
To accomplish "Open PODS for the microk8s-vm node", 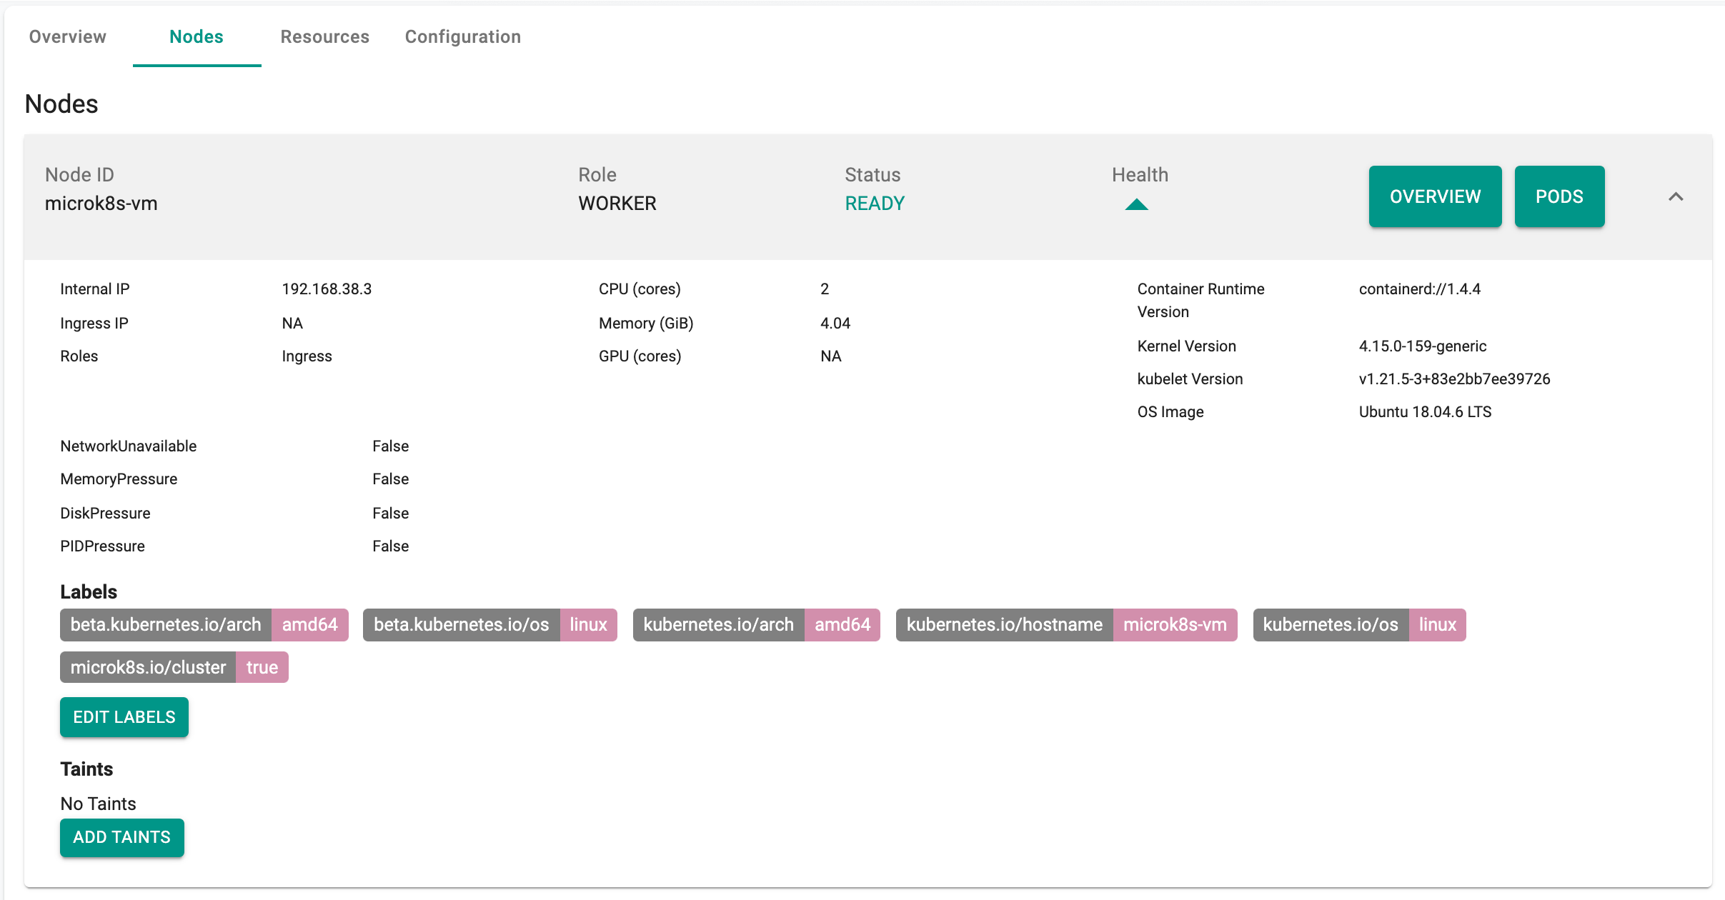I will [x=1559, y=196].
